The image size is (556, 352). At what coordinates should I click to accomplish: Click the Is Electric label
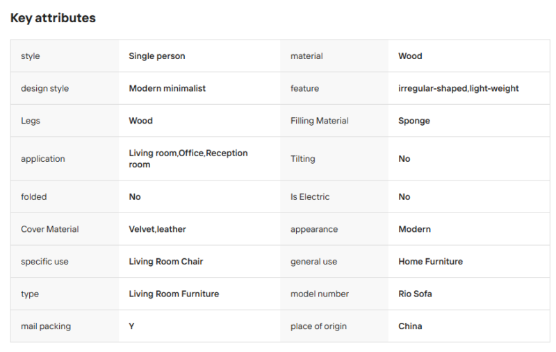click(x=310, y=197)
